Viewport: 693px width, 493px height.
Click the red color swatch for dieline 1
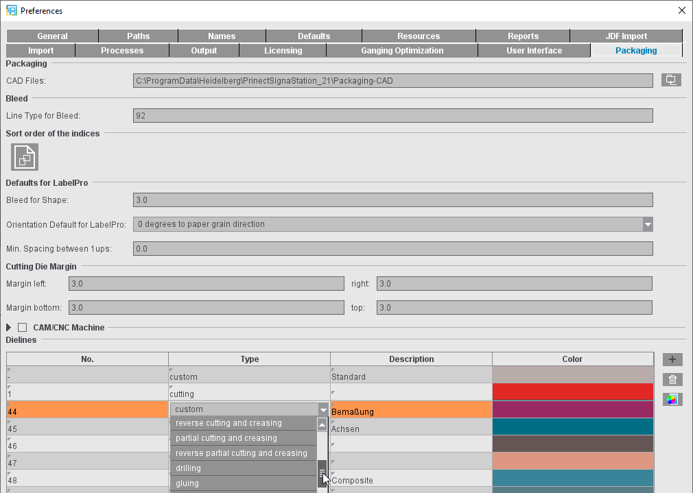click(572, 392)
